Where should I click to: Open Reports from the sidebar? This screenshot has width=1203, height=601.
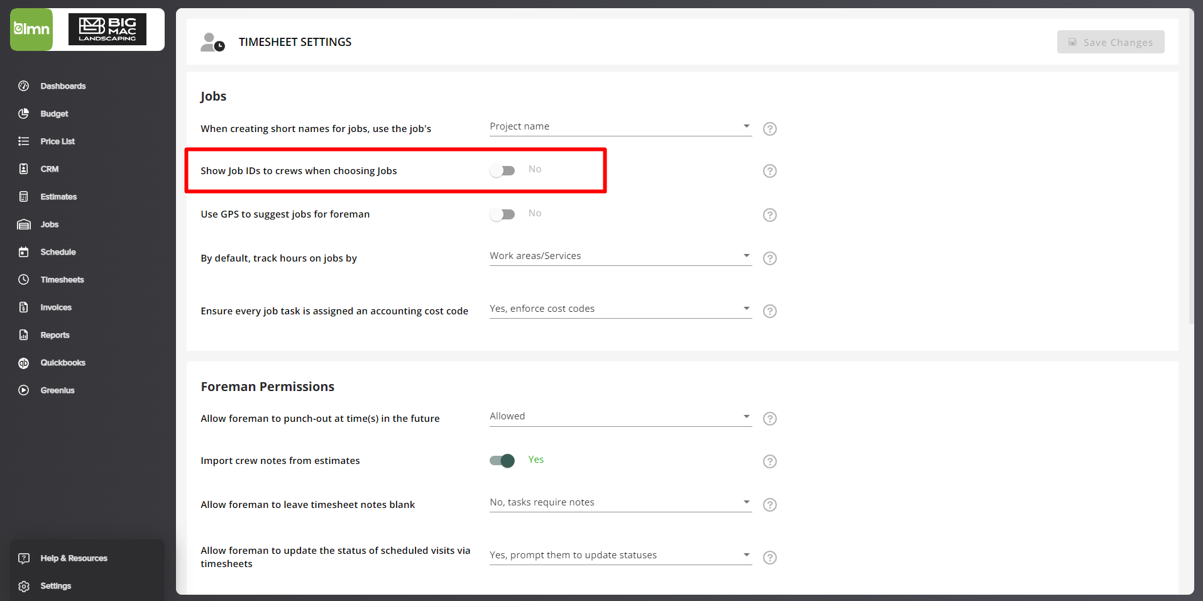[55, 335]
